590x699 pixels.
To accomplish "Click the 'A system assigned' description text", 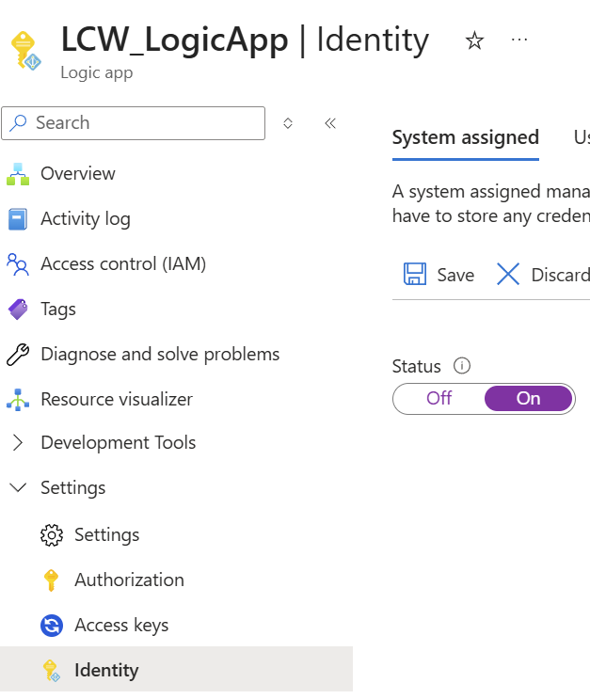I will [x=491, y=204].
